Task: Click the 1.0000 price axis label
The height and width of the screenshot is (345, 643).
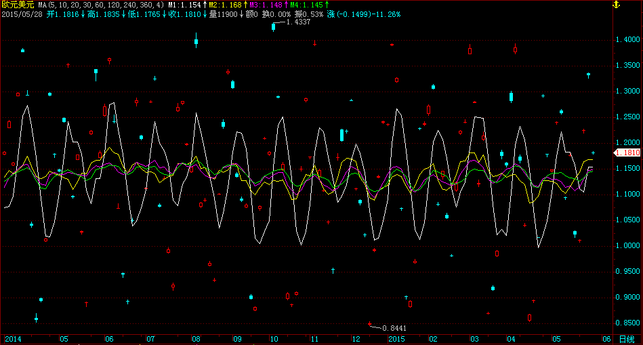Action: pyautogui.click(x=628, y=246)
